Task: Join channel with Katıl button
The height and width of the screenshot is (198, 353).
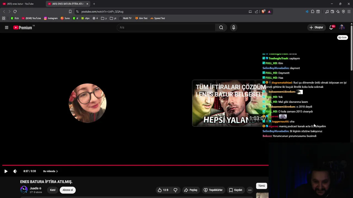Action: [x=53, y=190]
